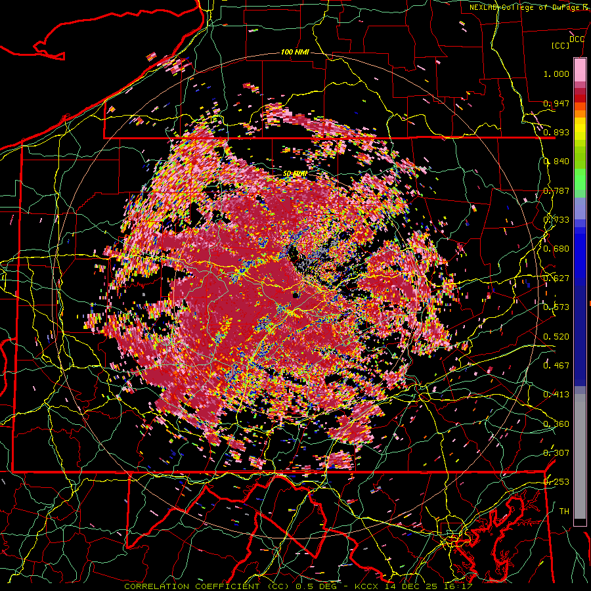The image size is (591, 591).
Task: Select the 0.360 scale value
Action: [x=556, y=424]
